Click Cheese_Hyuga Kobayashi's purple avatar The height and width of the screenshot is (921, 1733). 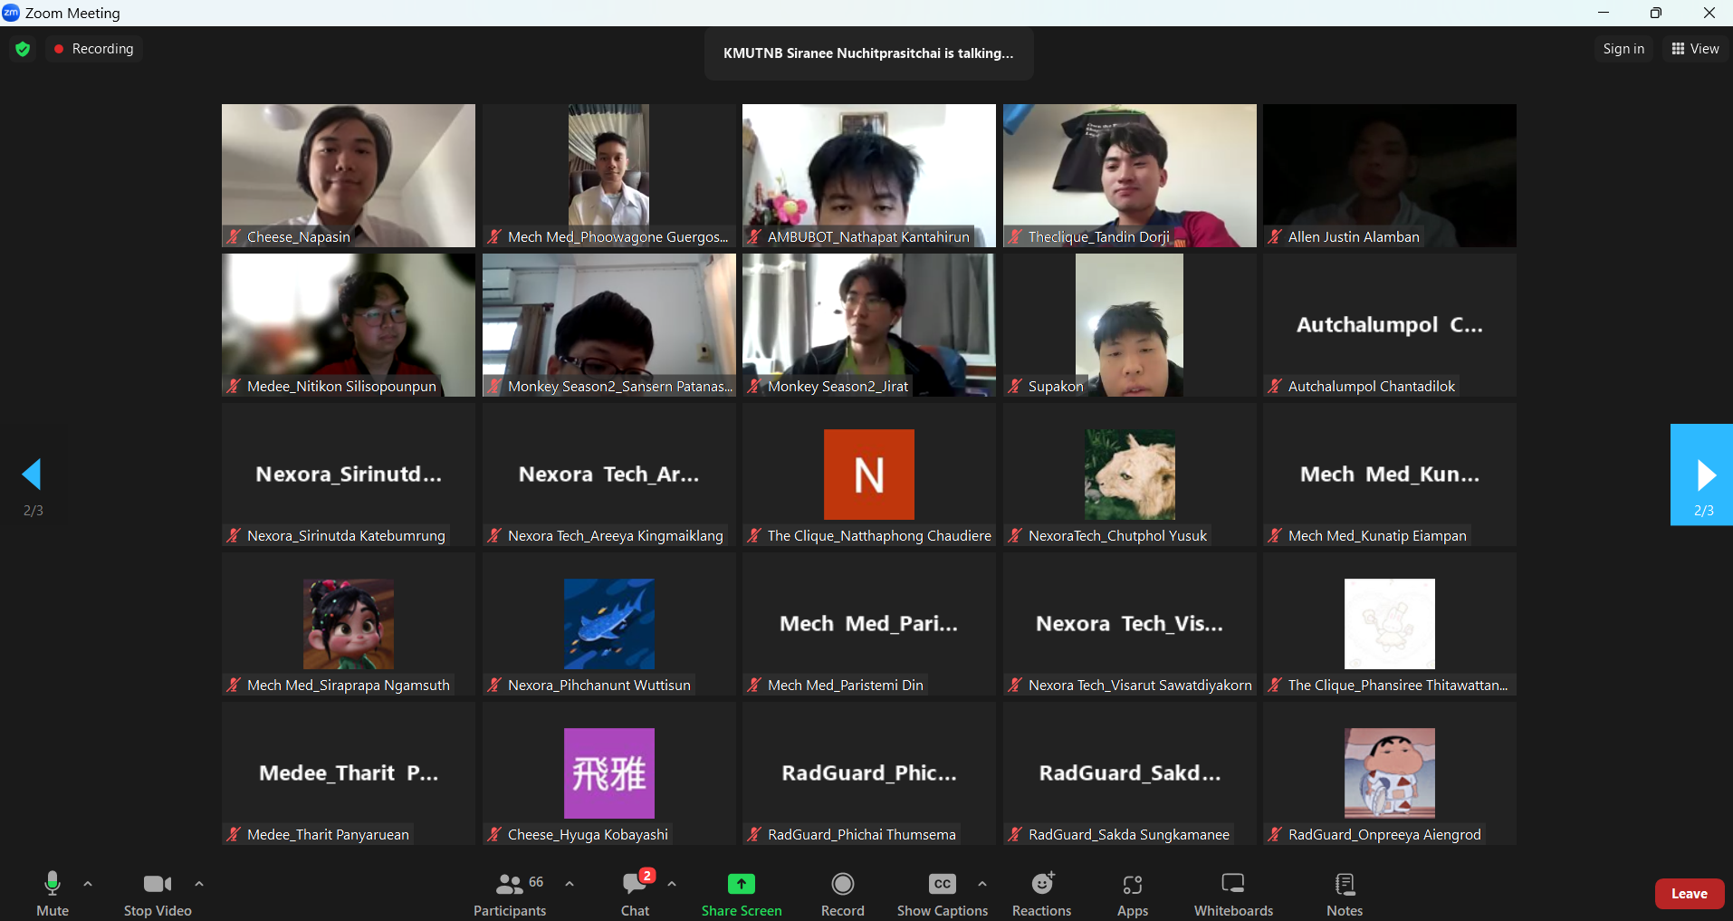[609, 773]
